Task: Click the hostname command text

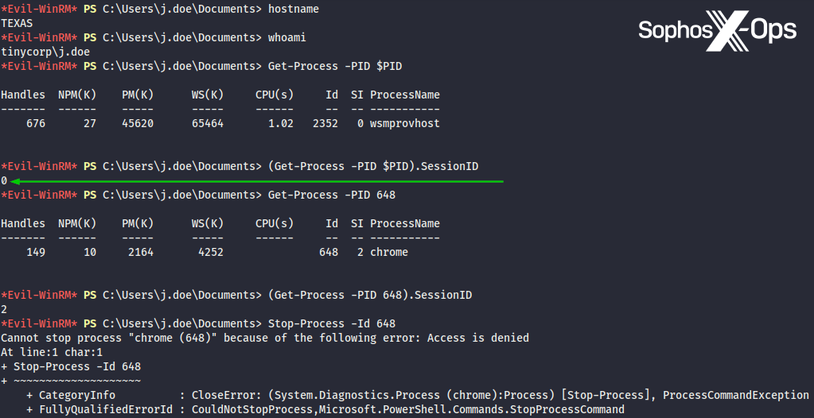Action: [x=294, y=10]
